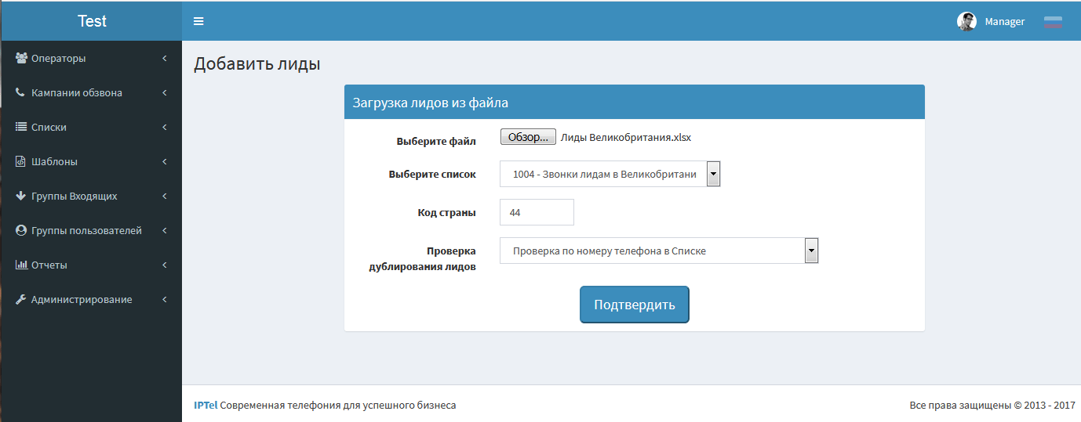Click the down-arrow icon beside Группы Входящих
This screenshot has width=1081, height=422.
[x=21, y=196]
